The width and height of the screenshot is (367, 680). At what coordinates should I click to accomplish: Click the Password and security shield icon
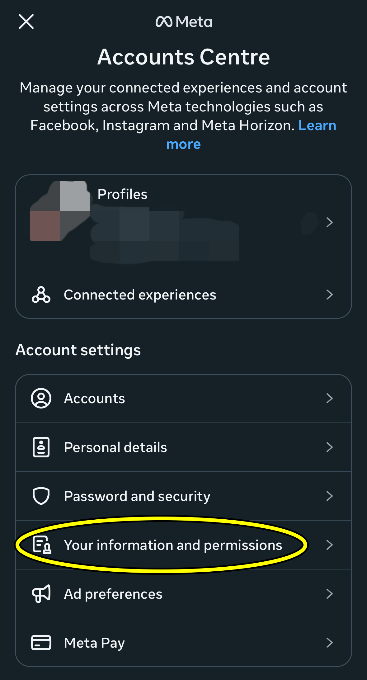coord(41,496)
